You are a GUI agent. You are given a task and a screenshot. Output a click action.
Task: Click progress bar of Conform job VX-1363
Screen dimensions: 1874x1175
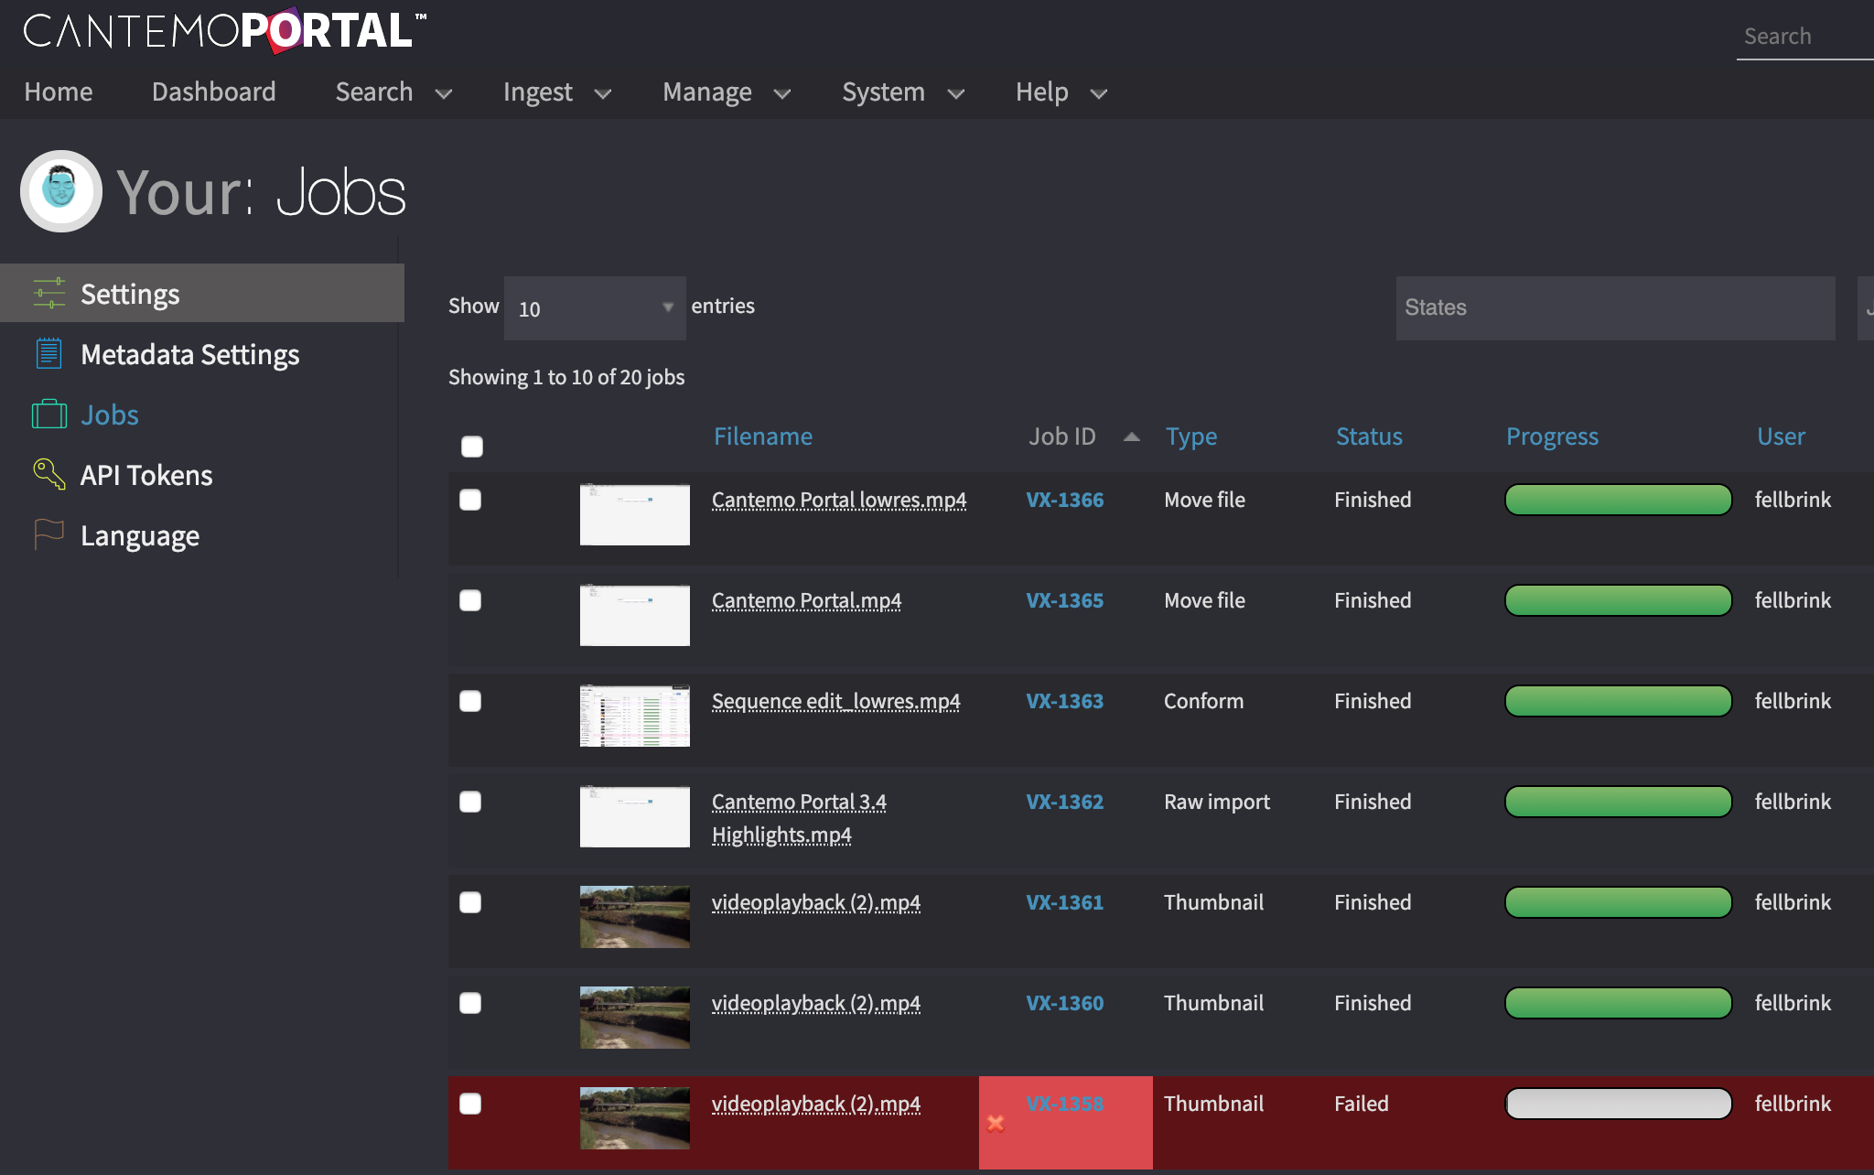[1619, 701]
